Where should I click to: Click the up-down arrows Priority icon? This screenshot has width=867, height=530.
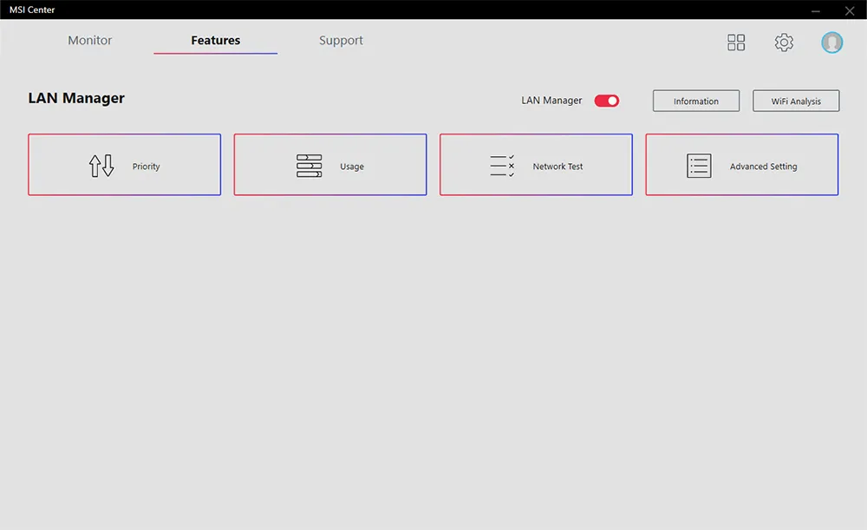[101, 166]
